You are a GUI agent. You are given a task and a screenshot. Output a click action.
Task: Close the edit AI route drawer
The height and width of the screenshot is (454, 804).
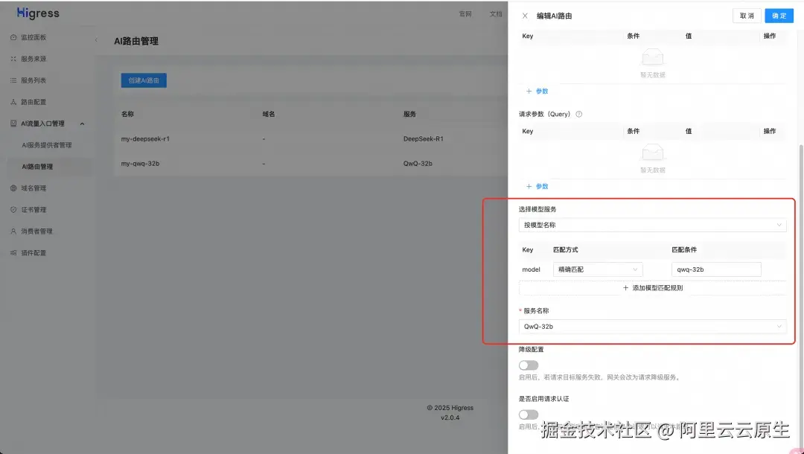tap(525, 16)
